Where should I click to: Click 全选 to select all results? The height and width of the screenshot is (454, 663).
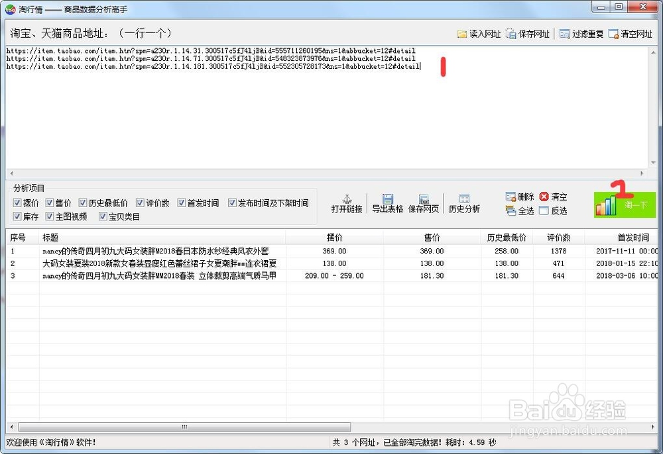click(519, 211)
